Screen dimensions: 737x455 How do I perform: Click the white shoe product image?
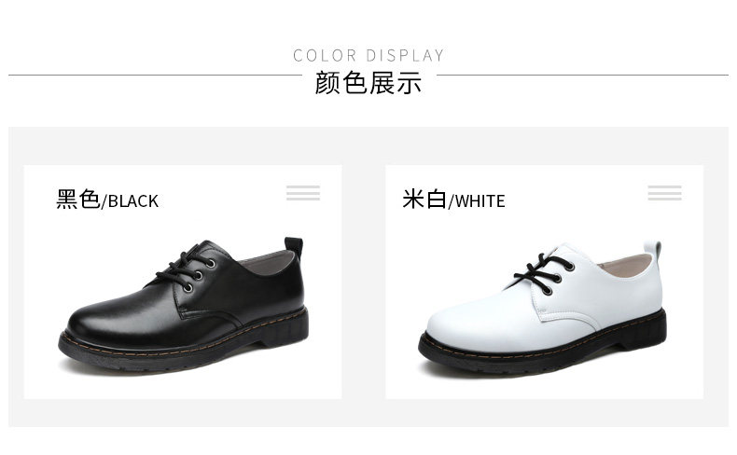pyautogui.click(x=542, y=308)
